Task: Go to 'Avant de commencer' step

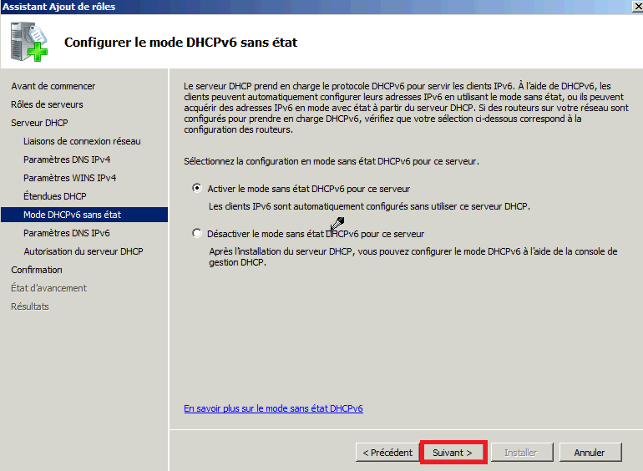Action: 53,86
